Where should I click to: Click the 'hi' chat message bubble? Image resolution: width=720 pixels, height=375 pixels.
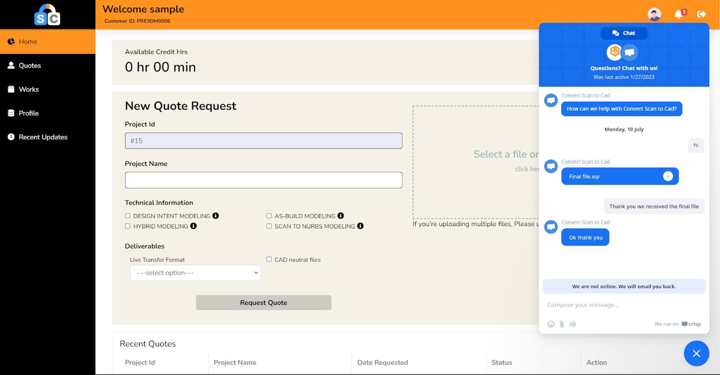tap(696, 145)
